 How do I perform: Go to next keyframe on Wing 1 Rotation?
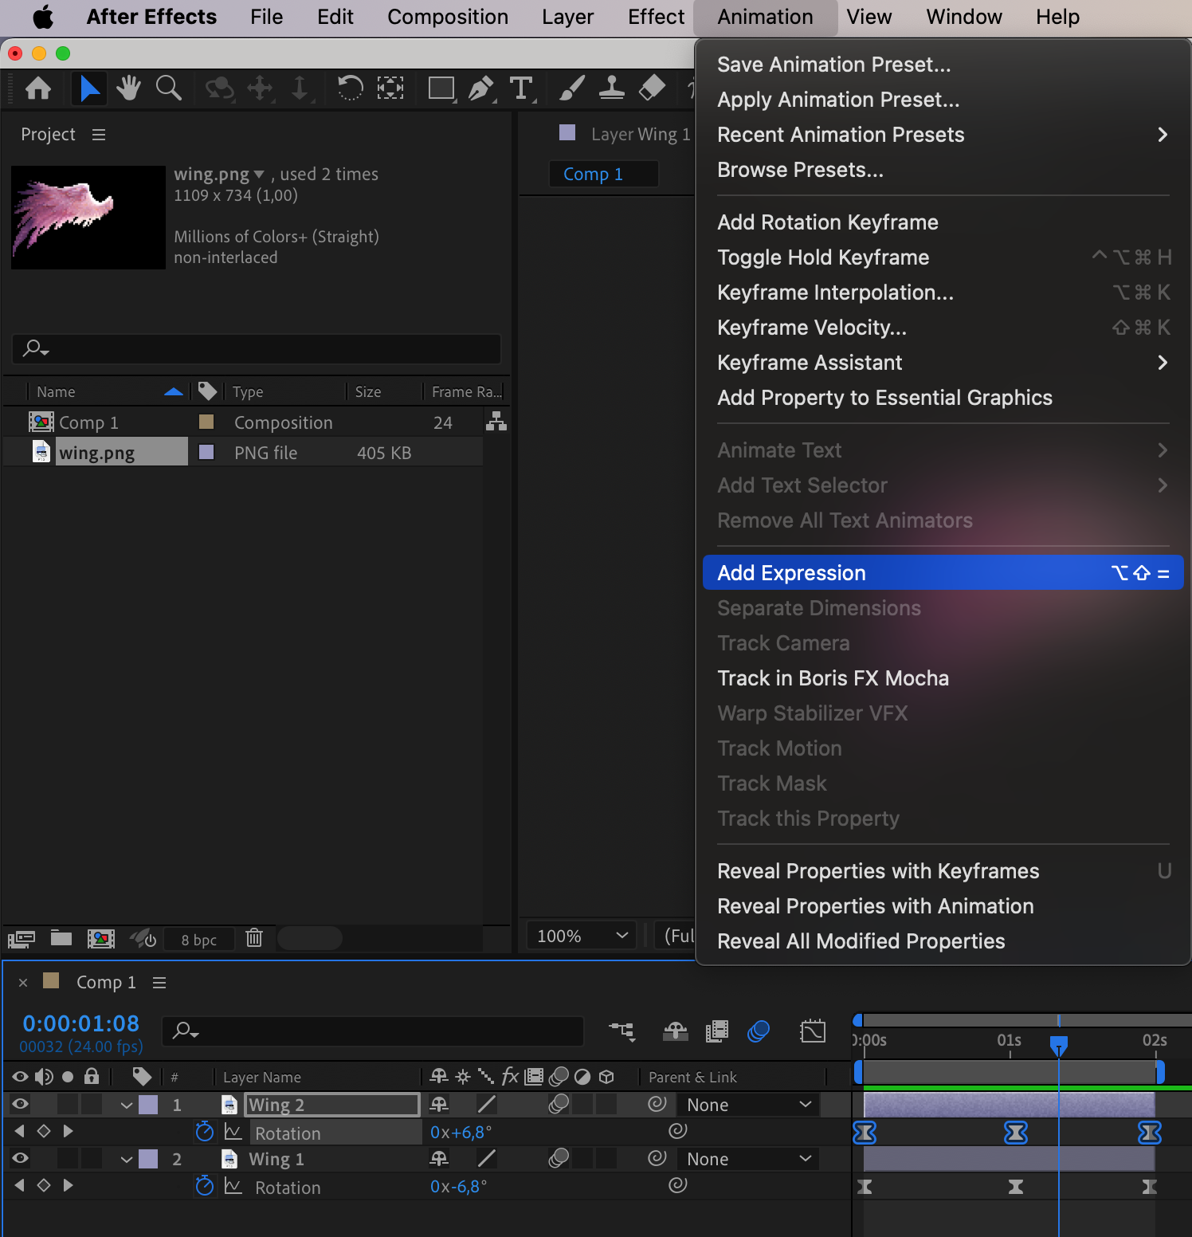[68, 1185]
